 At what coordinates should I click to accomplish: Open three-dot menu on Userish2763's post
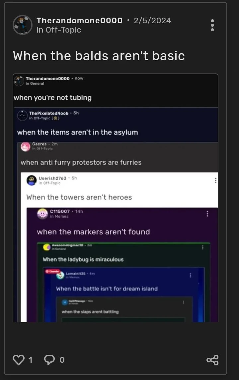pos(216,180)
